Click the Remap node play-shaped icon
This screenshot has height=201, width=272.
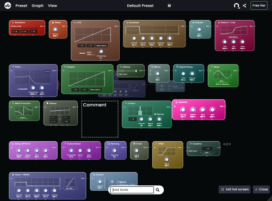[x=47, y=103]
